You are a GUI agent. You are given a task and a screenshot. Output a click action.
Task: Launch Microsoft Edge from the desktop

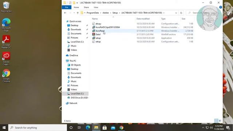[x=6, y=25]
